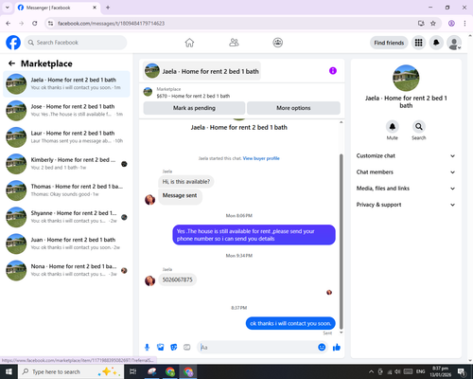Attach a file with photo icon
Screen dimensions: 473x379
pos(161,348)
